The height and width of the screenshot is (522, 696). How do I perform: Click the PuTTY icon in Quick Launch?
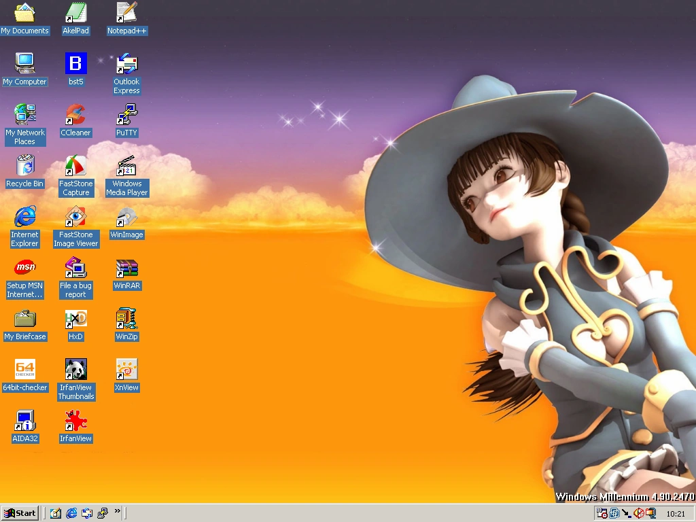pos(103,514)
